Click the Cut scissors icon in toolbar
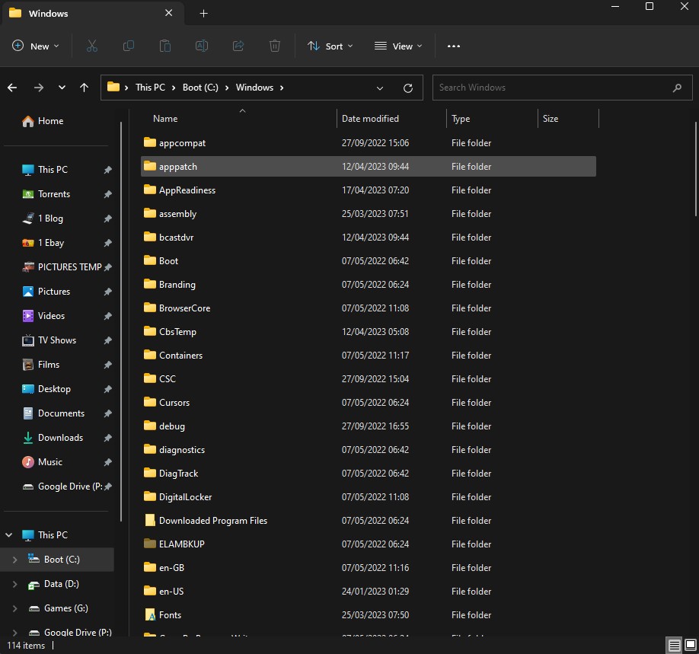 [92, 46]
